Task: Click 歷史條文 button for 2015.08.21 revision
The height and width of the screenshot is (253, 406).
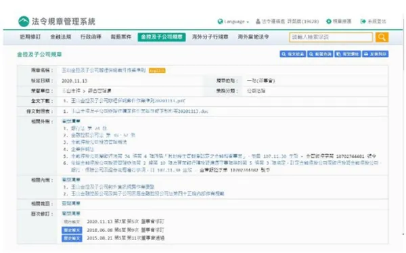Action: coord(72,238)
